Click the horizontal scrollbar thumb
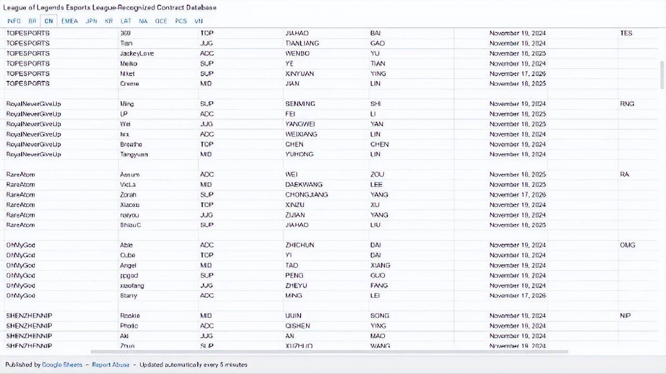 tap(330, 352)
